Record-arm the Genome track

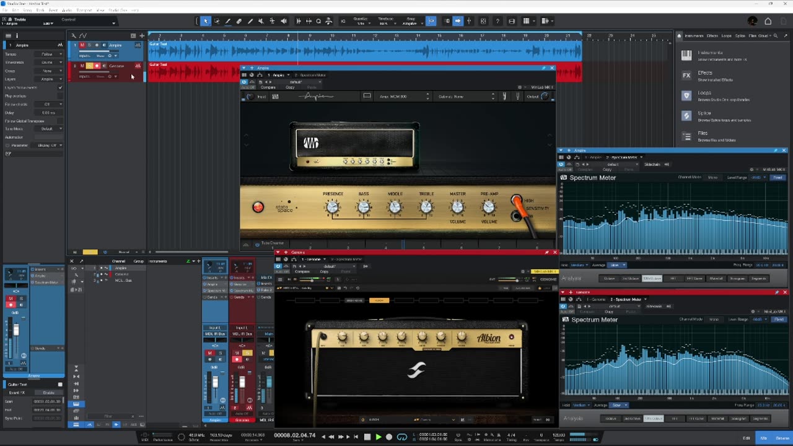point(97,66)
